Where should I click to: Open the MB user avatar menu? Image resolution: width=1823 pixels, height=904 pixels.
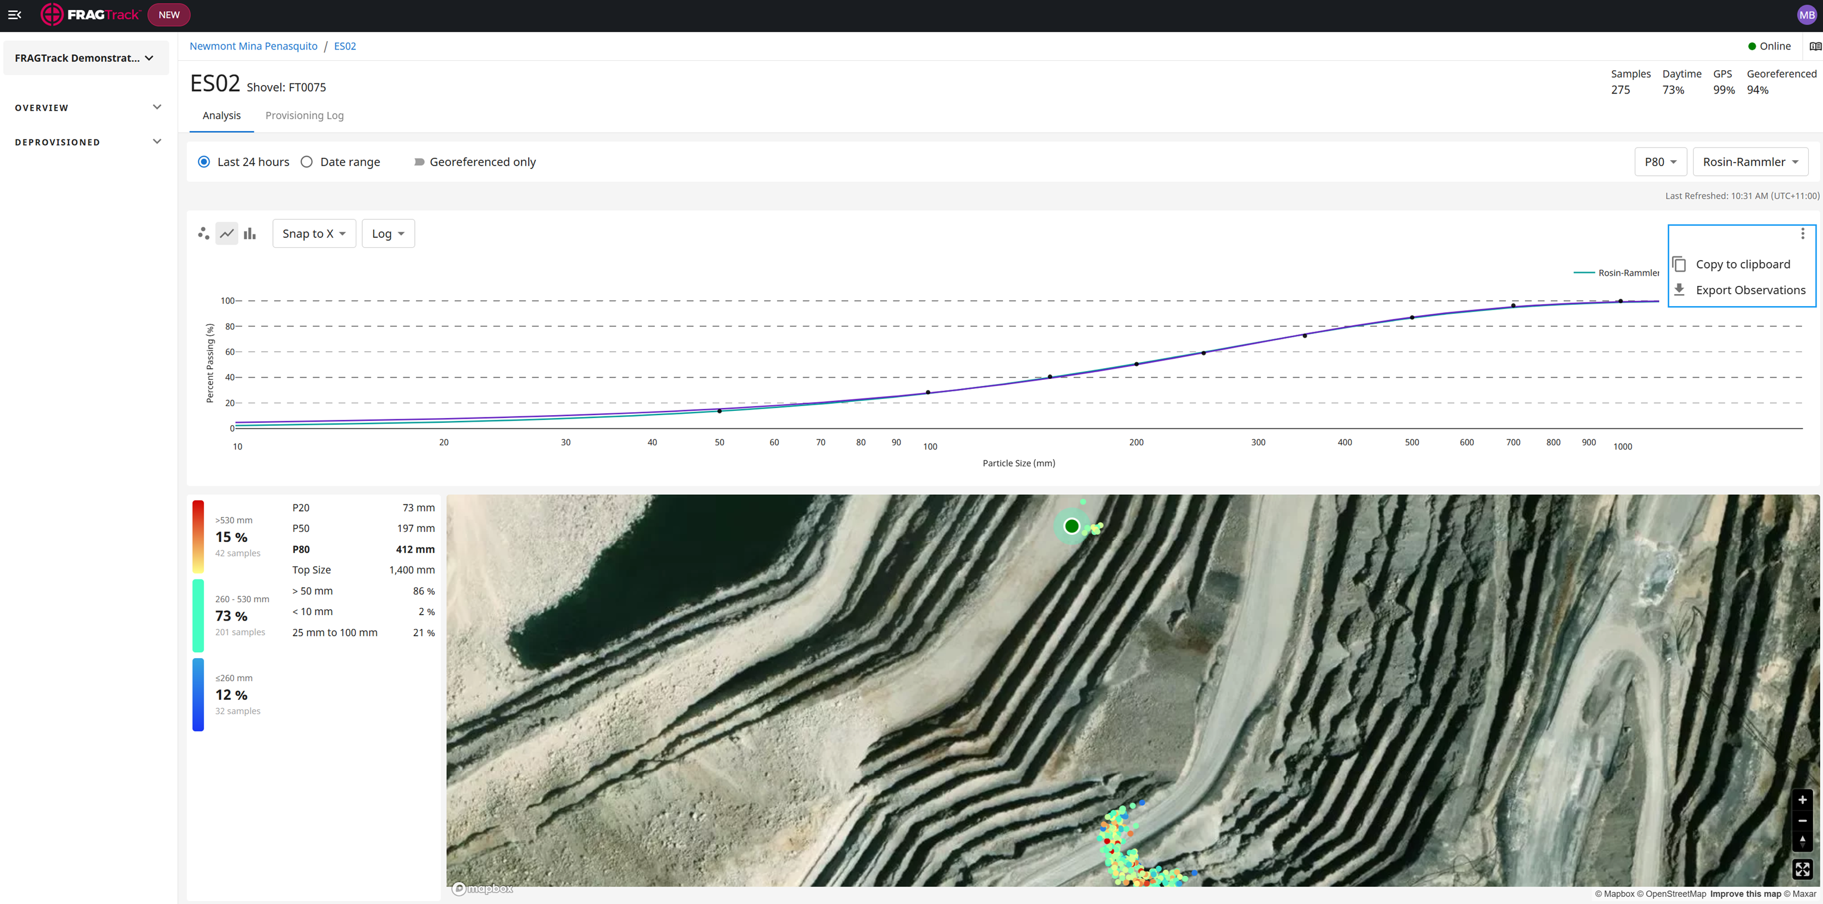point(1807,15)
